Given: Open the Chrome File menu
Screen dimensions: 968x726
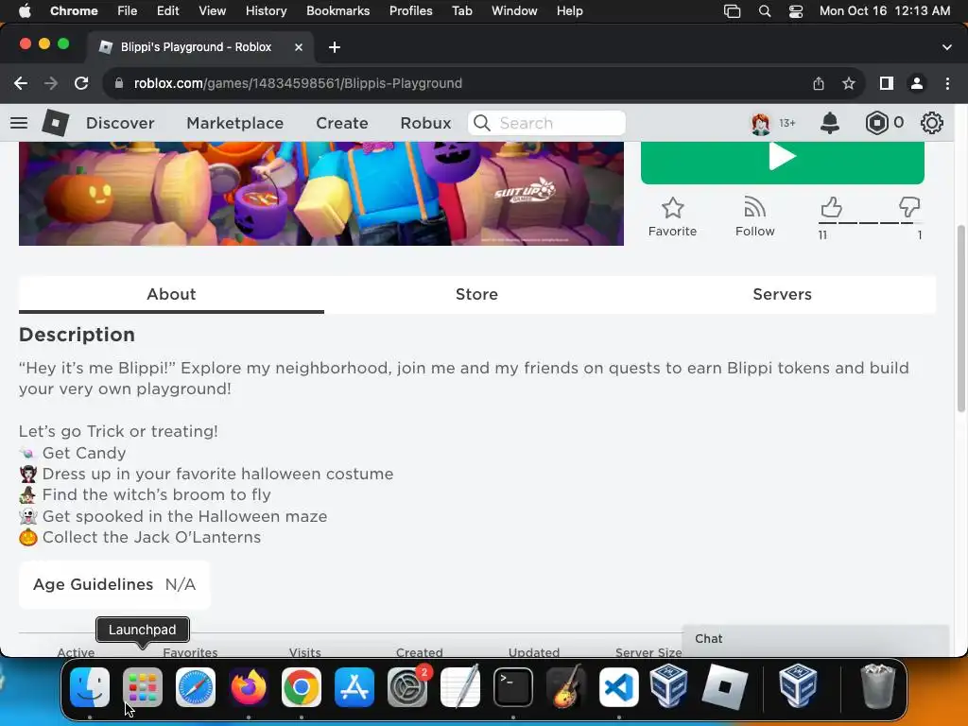Looking at the screenshot, I should coord(128,11).
